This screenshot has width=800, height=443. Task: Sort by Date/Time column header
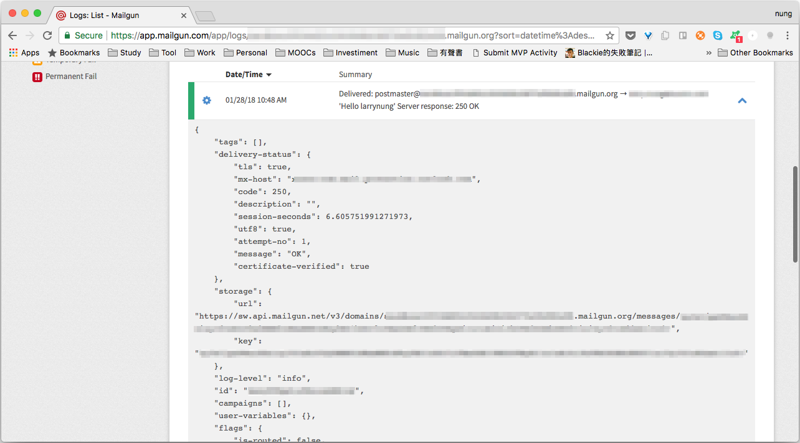(249, 75)
